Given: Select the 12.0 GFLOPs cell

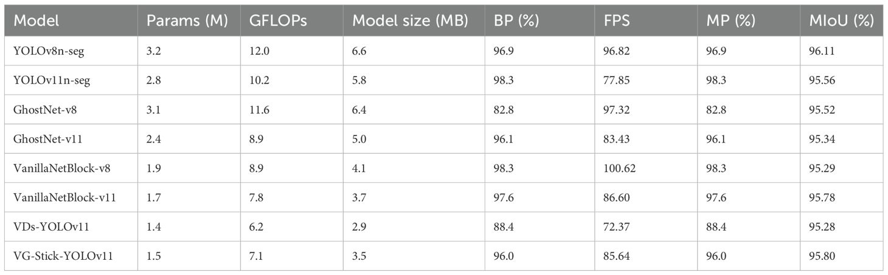Looking at the screenshot, I should (260, 52).
